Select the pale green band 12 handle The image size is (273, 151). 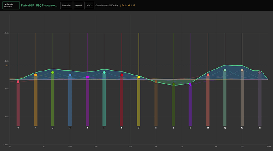point(225,70)
